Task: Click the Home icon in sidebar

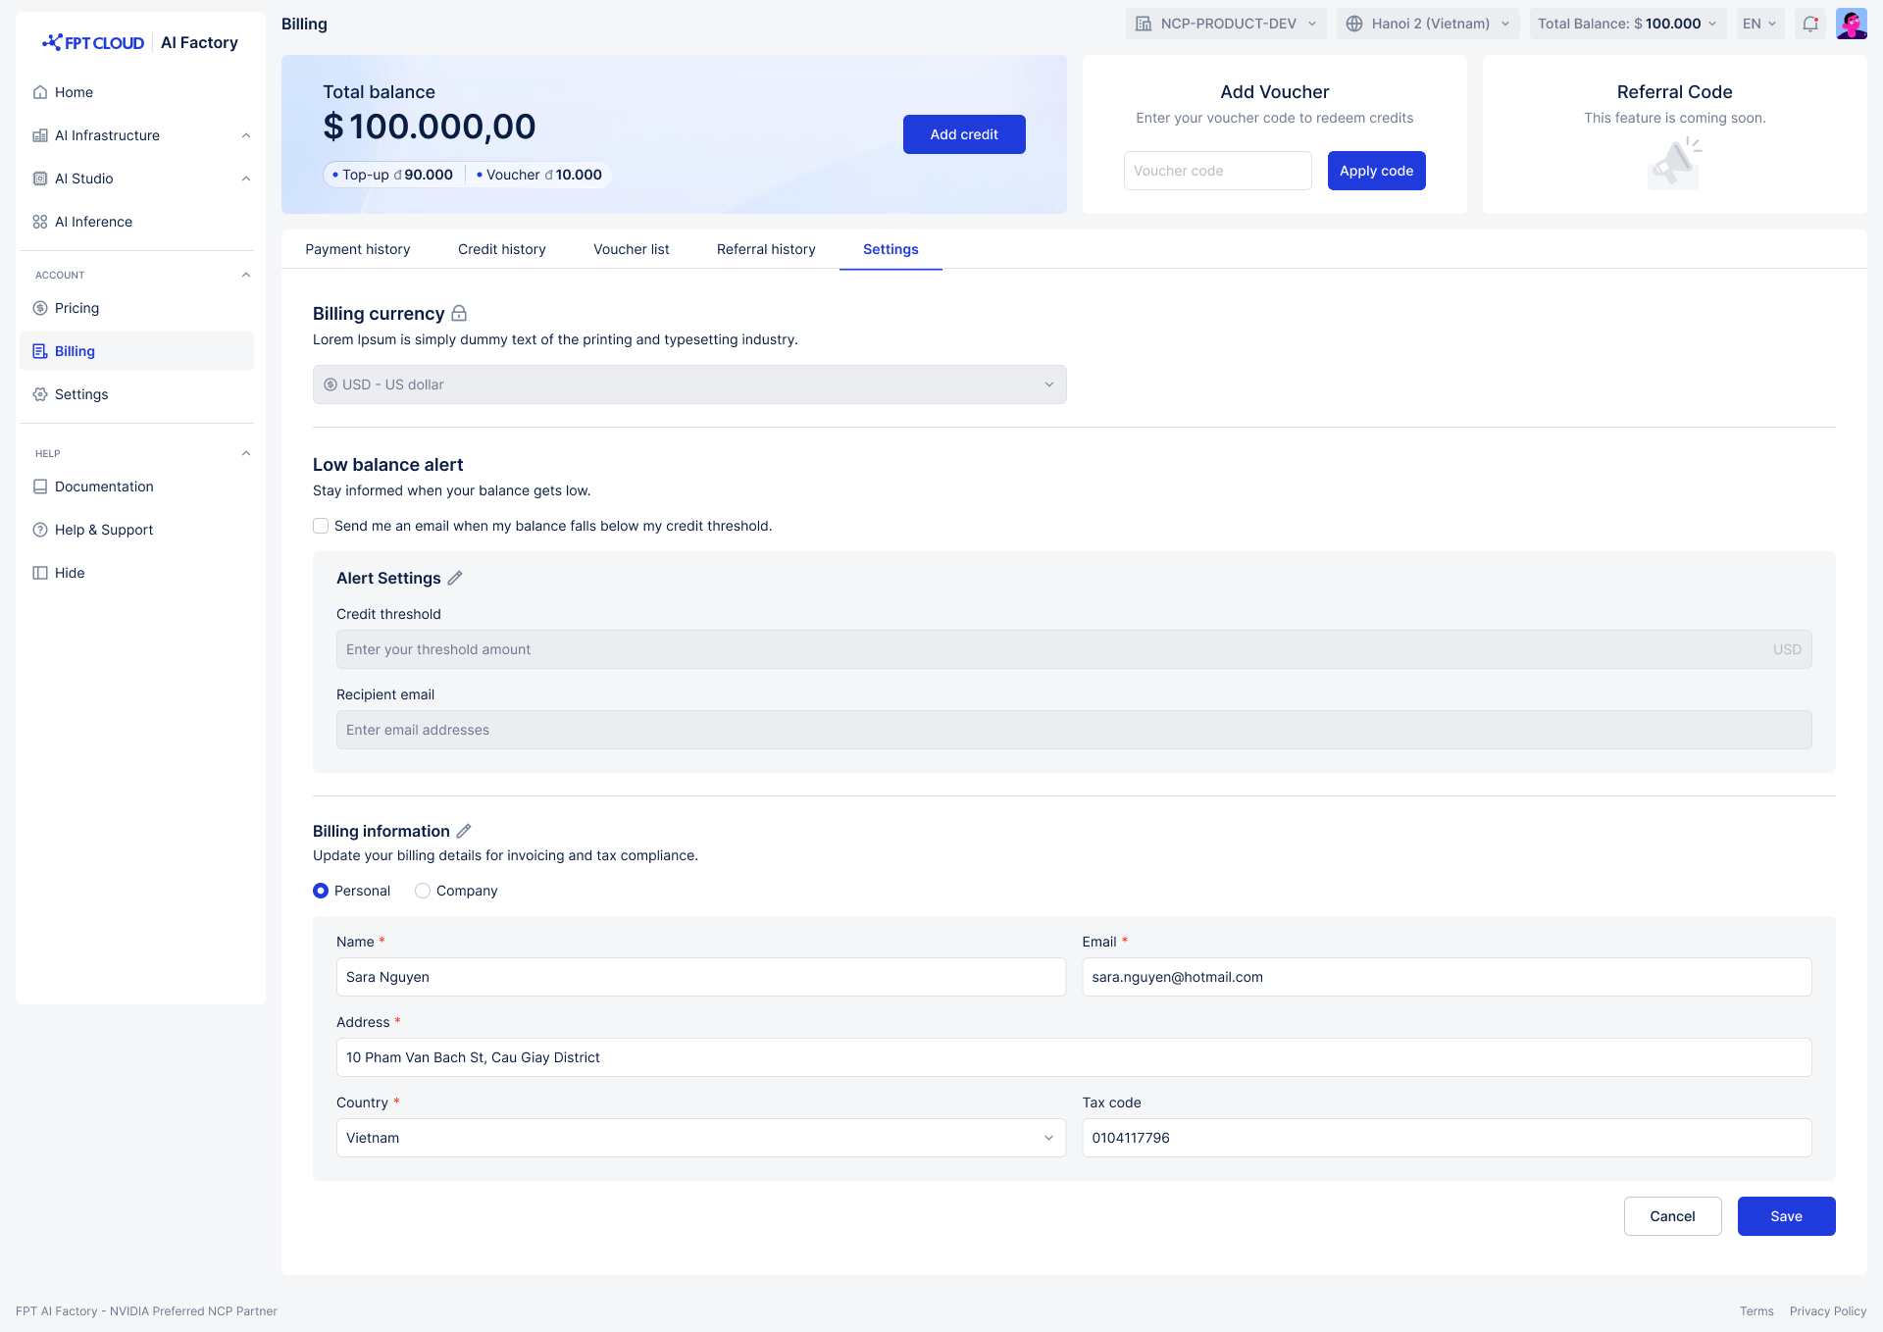Action: (x=40, y=92)
